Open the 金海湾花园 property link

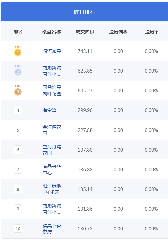tap(52, 130)
